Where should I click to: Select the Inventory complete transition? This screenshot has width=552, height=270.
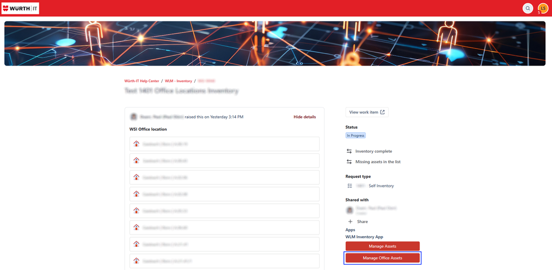(x=374, y=151)
